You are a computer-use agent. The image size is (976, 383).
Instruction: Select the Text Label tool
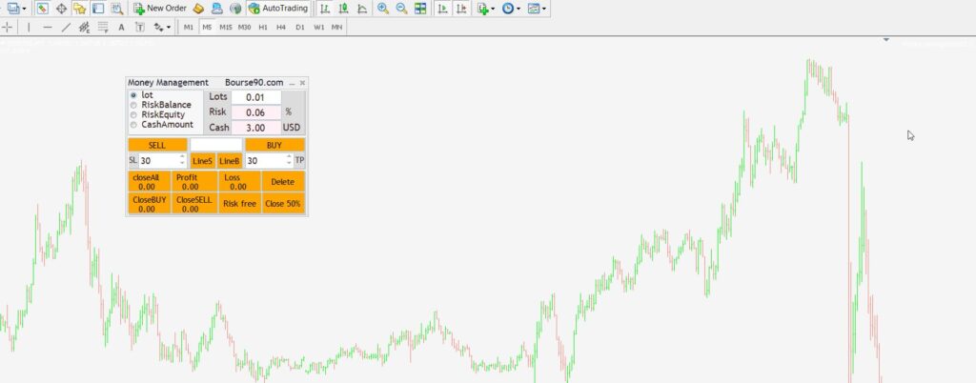point(140,28)
